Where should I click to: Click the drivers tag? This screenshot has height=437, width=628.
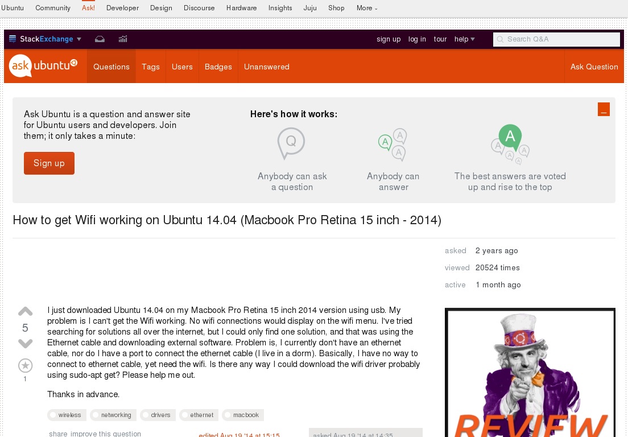coord(158,415)
